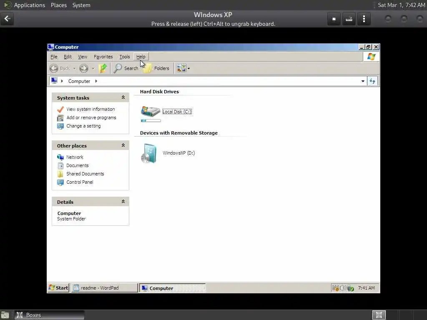This screenshot has height=320, width=427.
Task: Collapse the Other places panel
Action: 123,145
